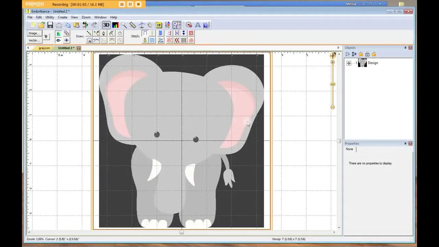The image size is (439, 247).
Task: Select the None properties tab
Action: [349, 149]
